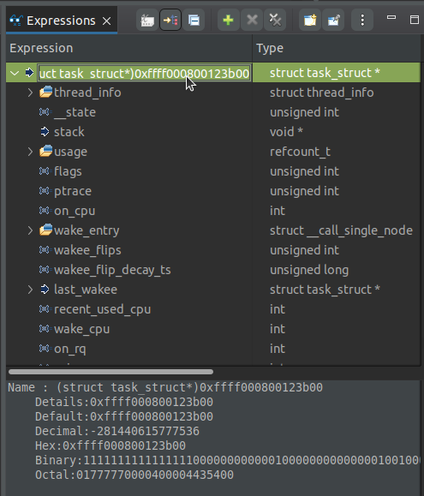Expand the wake_entry node

(x=30, y=230)
